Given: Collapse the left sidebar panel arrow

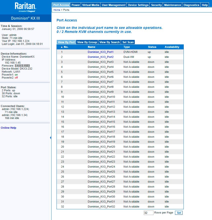Looking at the screenshot, I should [x=50, y=138].
